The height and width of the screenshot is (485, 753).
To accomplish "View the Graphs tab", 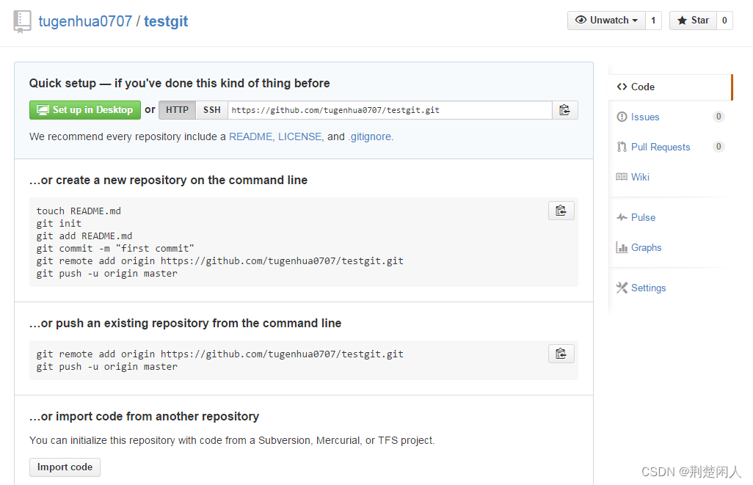I will (x=646, y=247).
